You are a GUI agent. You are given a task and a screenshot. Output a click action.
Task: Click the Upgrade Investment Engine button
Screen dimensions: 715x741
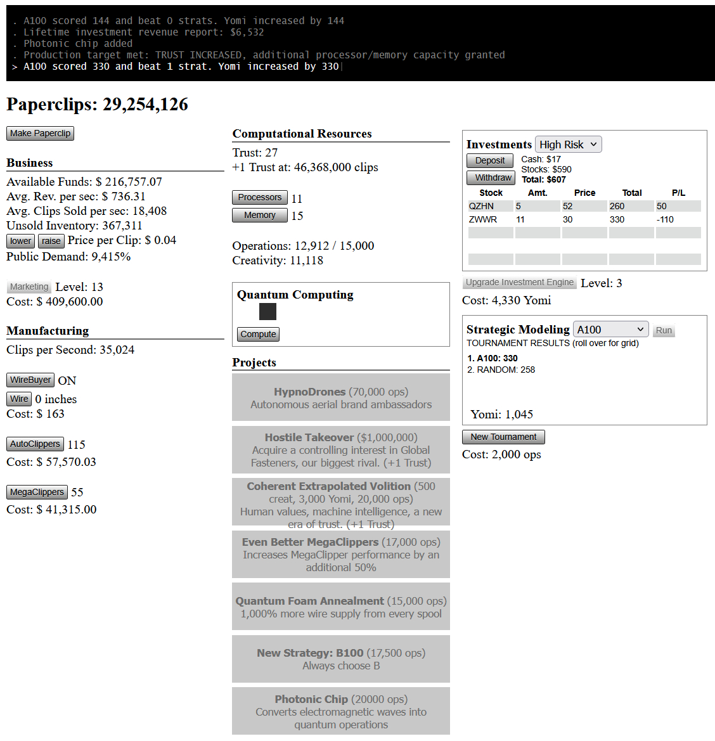[x=519, y=283]
